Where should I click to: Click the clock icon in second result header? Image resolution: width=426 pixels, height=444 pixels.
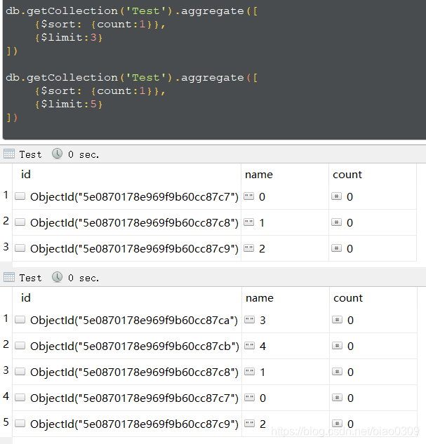click(57, 277)
